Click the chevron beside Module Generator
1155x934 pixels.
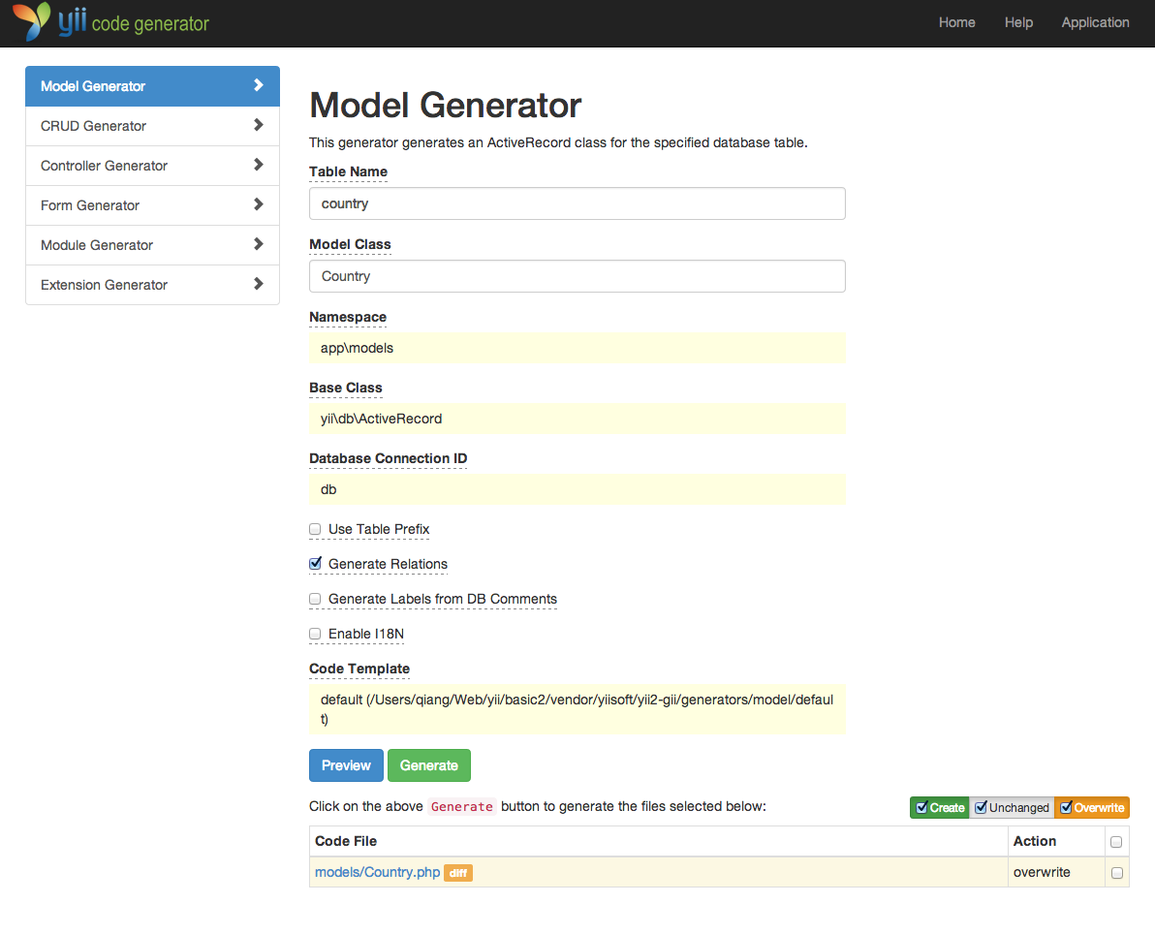pyautogui.click(x=258, y=244)
